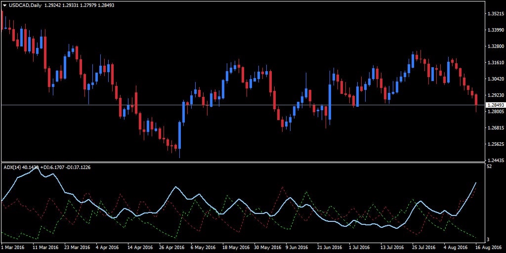
Task: Select the 30 May 2016 date label
Action: point(267,248)
